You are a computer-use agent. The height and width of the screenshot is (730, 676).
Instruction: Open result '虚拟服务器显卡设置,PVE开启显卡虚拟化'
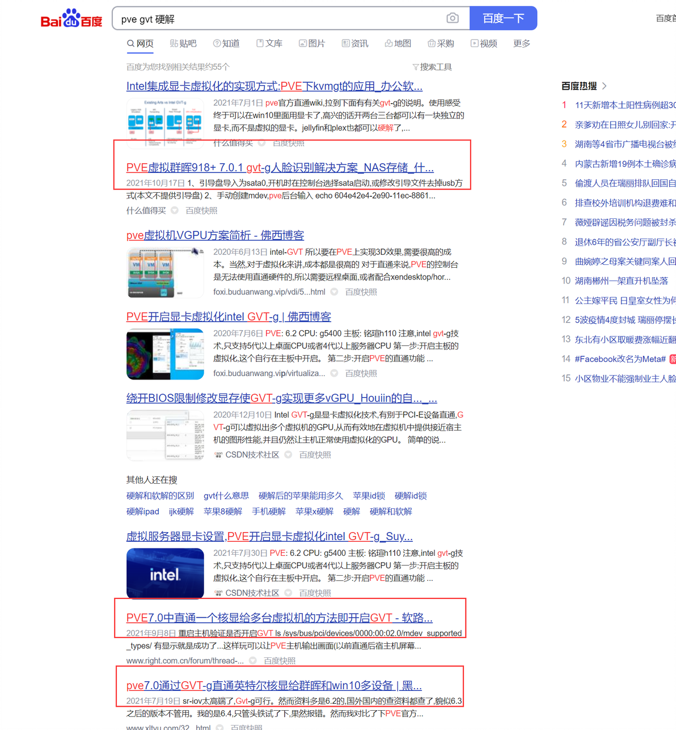[x=269, y=536]
